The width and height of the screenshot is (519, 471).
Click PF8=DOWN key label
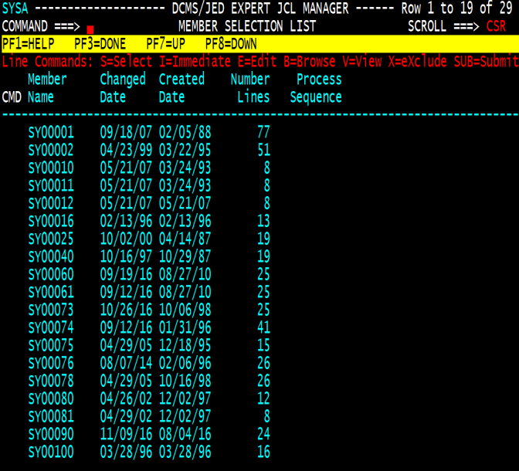[231, 44]
